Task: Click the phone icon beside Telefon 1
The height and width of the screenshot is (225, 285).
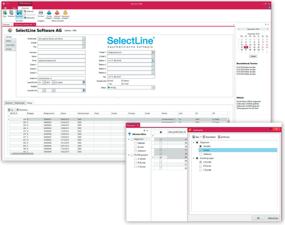Action: pos(153,61)
